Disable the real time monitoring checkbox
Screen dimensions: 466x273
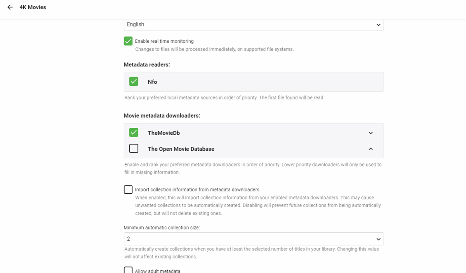(128, 41)
